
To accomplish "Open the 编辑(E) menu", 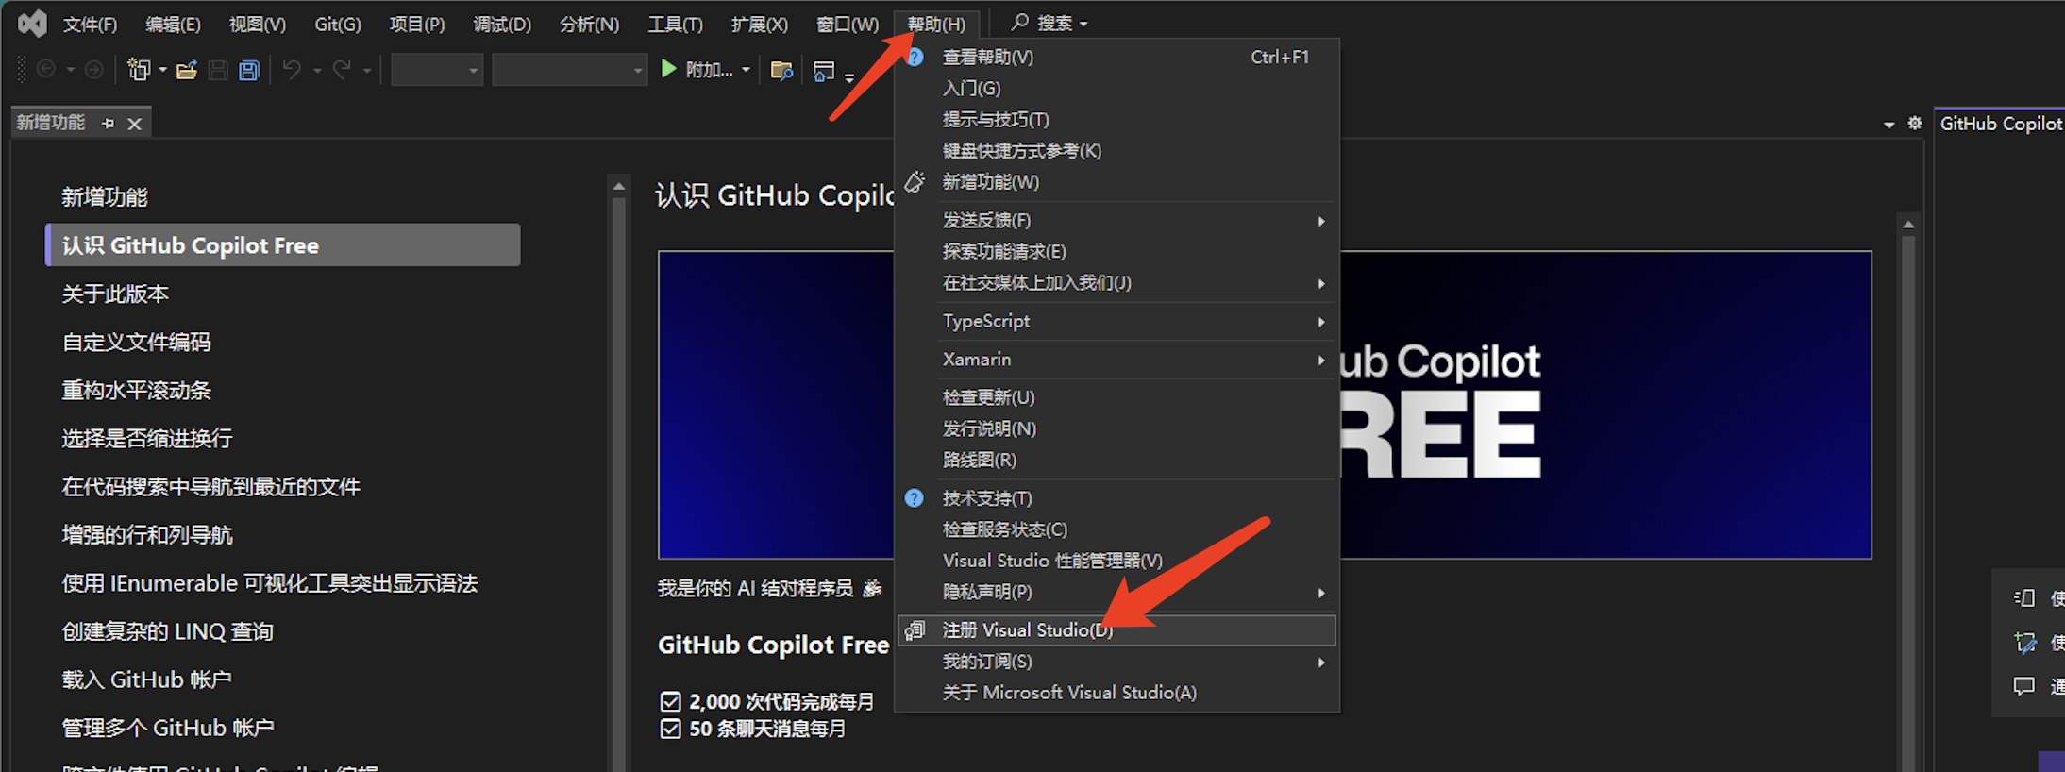I will (173, 24).
